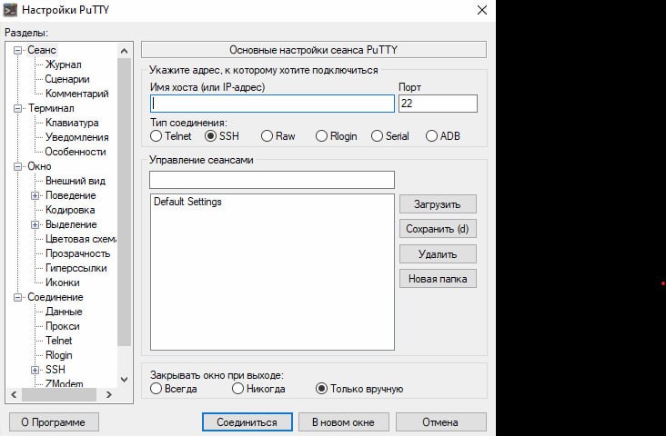Click the Сохранить (d) button

(438, 229)
